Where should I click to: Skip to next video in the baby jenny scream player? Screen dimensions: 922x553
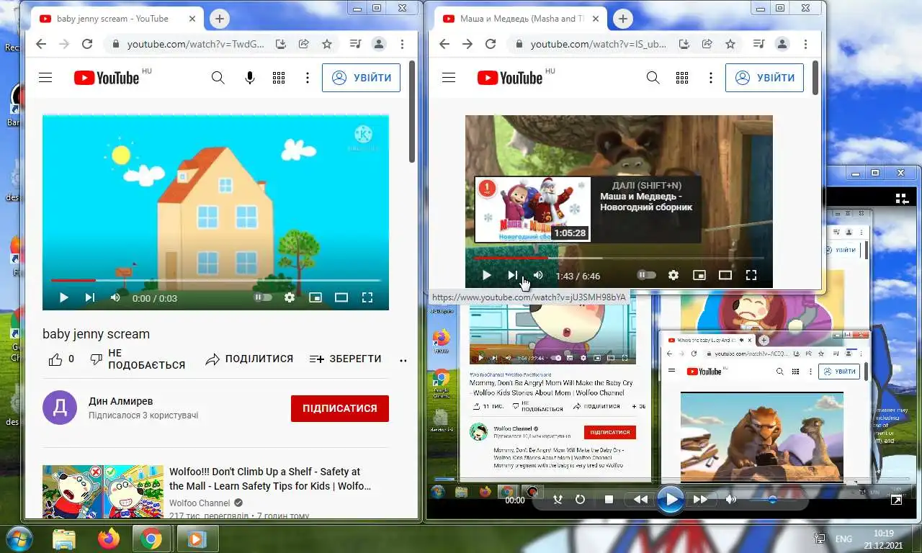90,297
